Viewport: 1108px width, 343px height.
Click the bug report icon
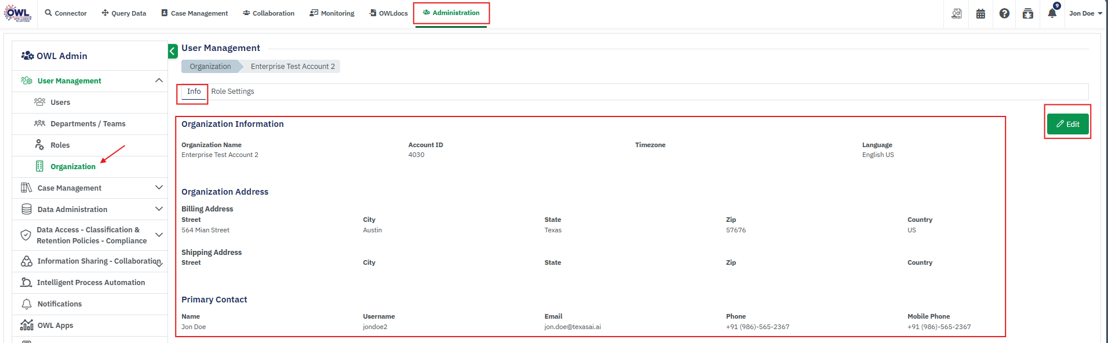click(1027, 13)
